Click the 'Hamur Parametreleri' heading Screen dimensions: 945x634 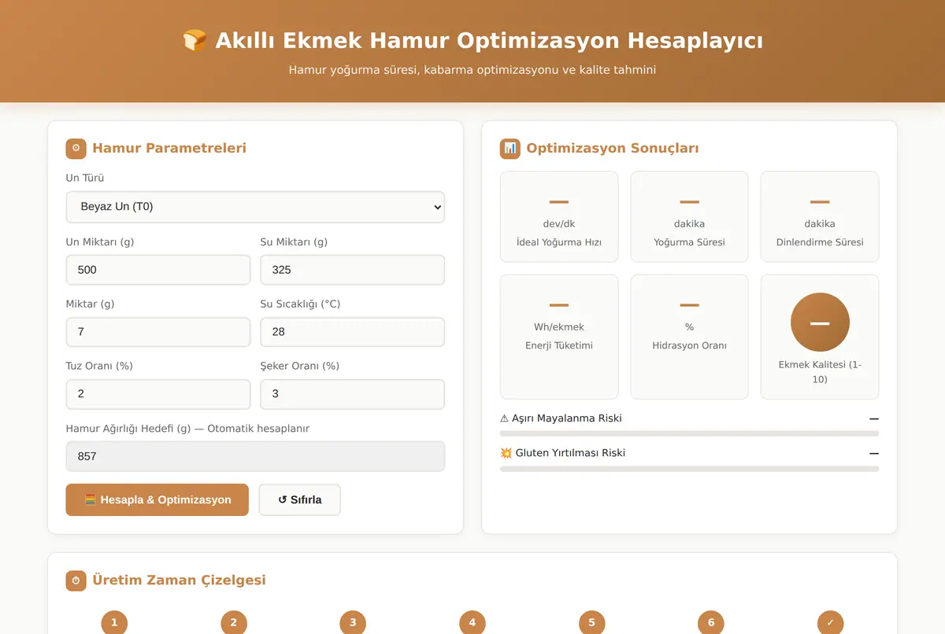pos(169,148)
